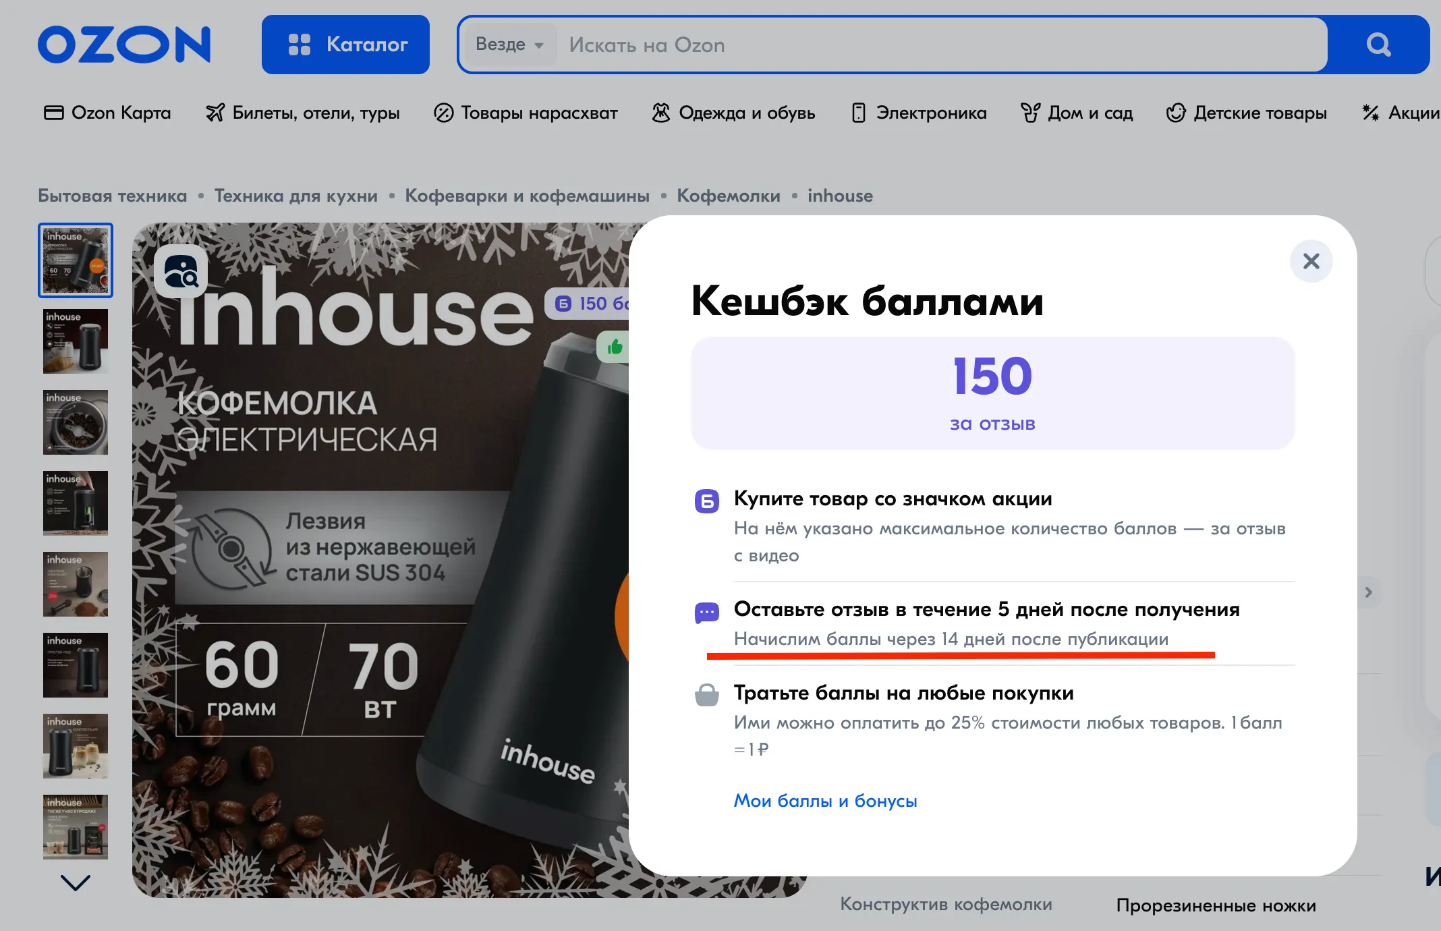Expand the Везде search scope dropdown

(x=509, y=45)
